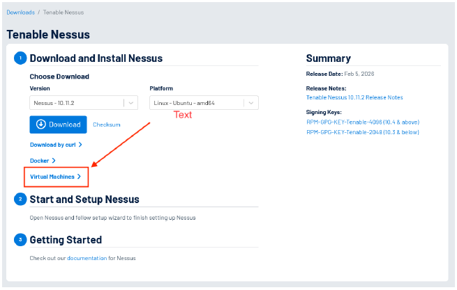This screenshot has width=457, height=290.
Task: Expand the Virtual Machines section
Action: pos(55,177)
